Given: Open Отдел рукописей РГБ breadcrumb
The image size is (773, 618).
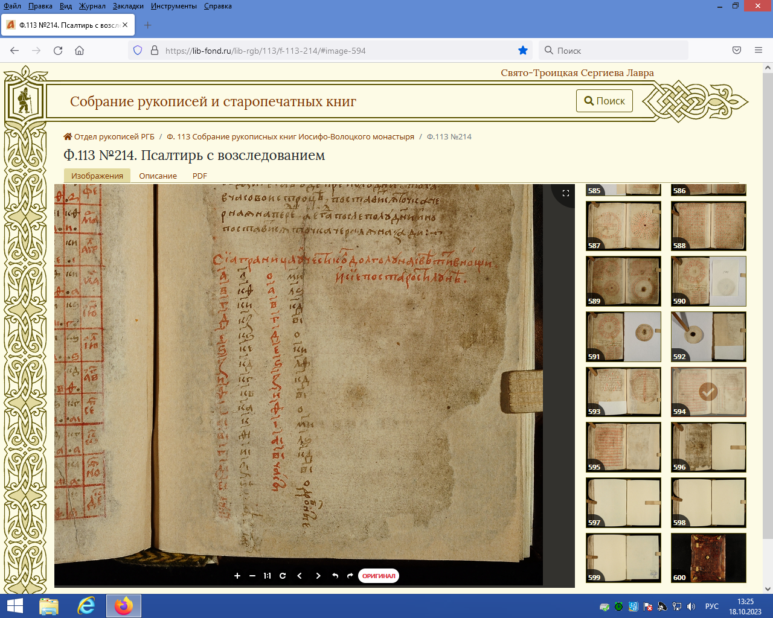Looking at the screenshot, I should tap(109, 136).
